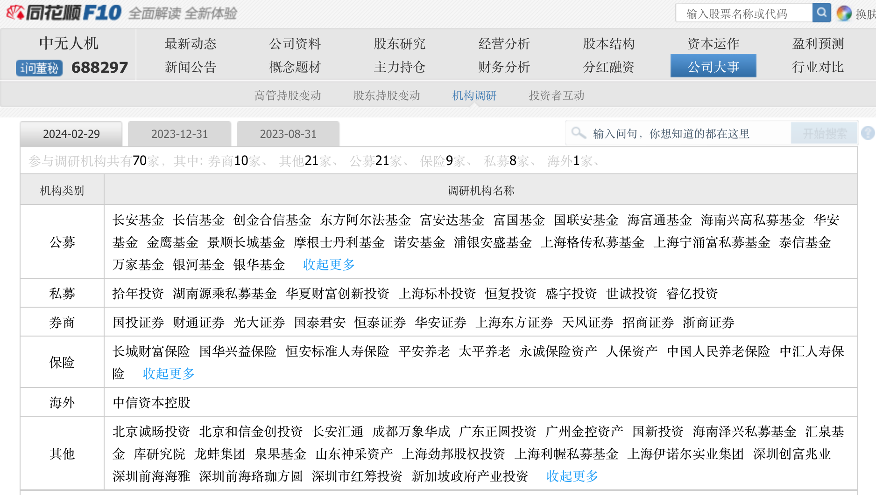Click the 开始搜索 button

point(824,134)
